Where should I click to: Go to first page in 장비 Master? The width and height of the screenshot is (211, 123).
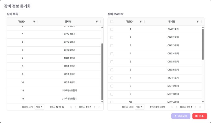click(172, 107)
